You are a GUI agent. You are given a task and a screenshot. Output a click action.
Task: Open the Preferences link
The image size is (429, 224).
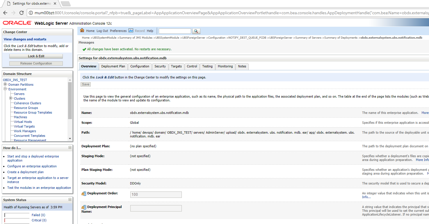click(118, 31)
